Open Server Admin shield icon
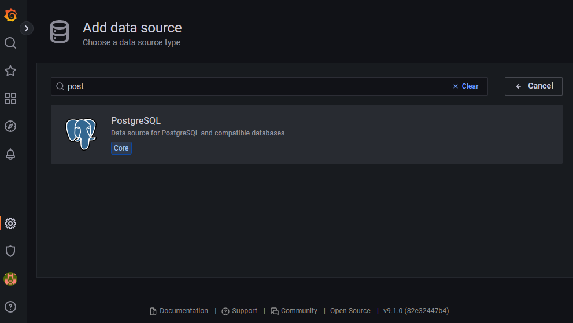This screenshot has width=573, height=323. pyautogui.click(x=10, y=251)
